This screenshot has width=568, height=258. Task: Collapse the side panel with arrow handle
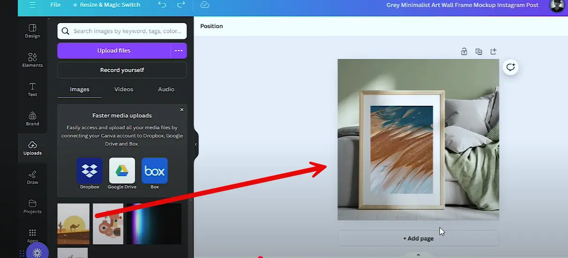pyautogui.click(x=196, y=145)
